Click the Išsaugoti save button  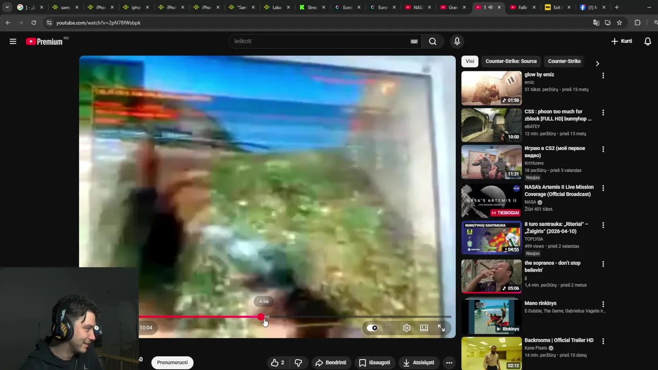[x=374, y=363]
